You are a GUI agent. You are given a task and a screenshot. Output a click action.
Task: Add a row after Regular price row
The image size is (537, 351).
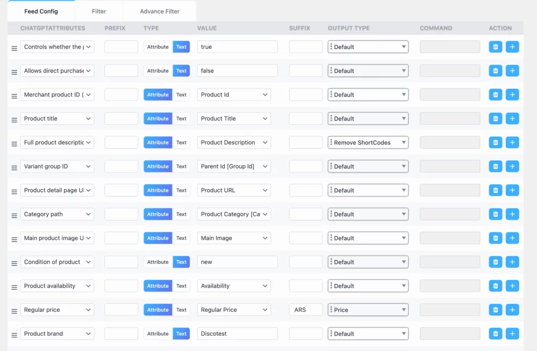[512, 310]
